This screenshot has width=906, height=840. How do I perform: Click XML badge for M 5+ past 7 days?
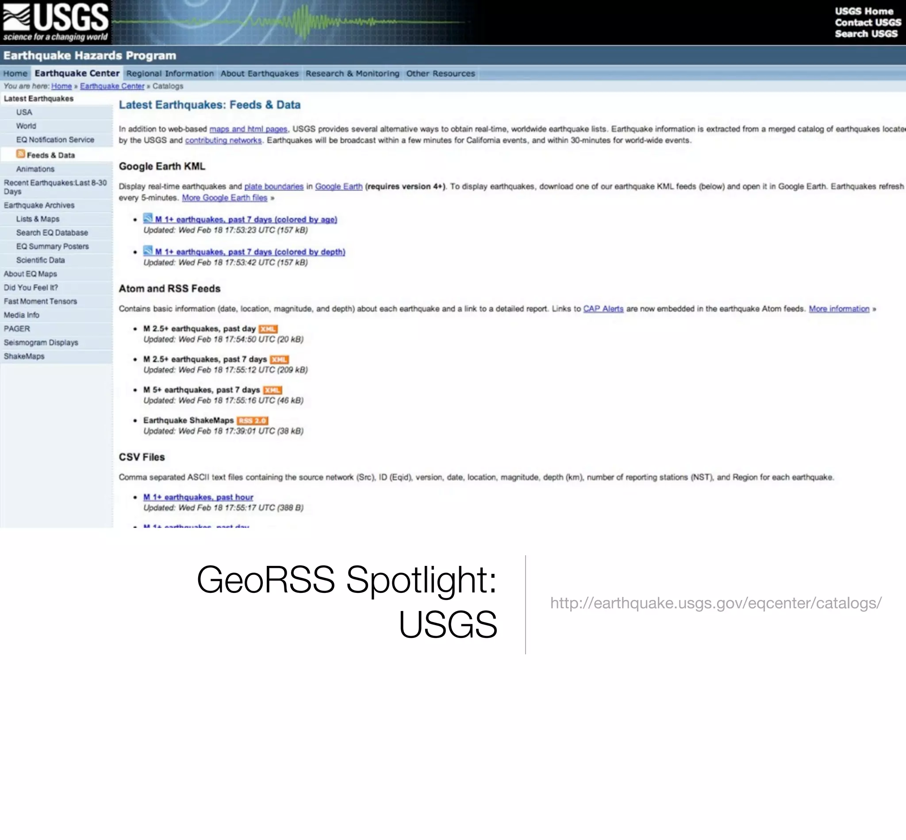tap(272, 390)
